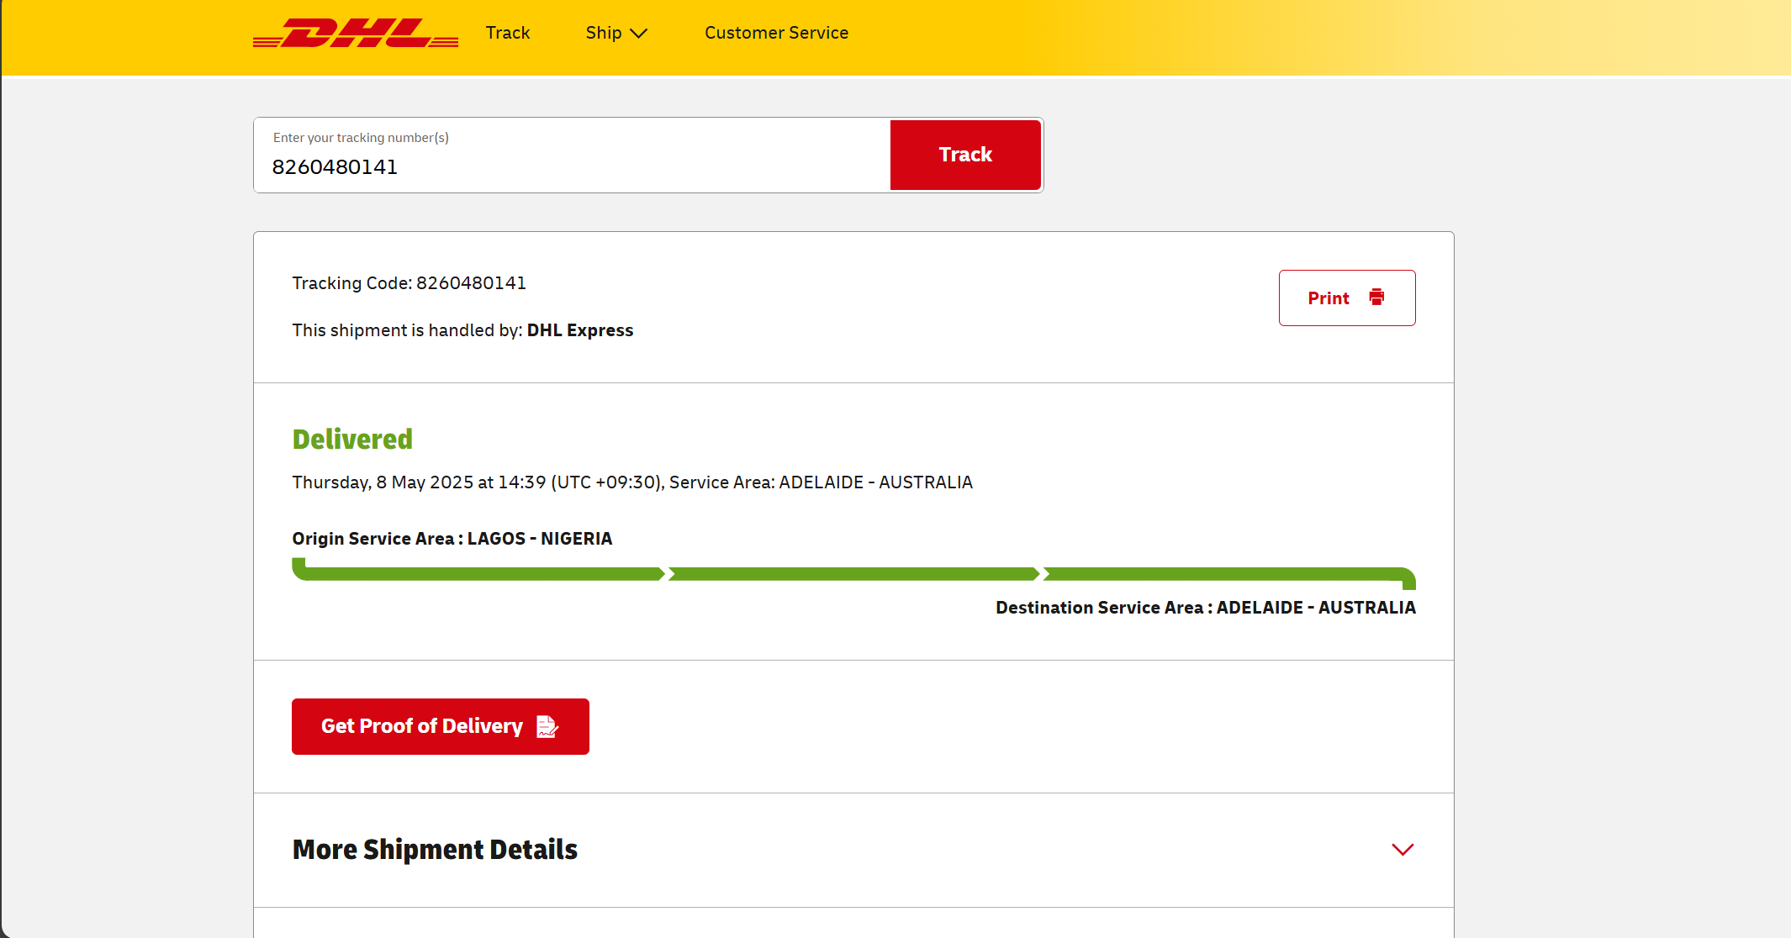The image size is (1791, 938).
Task: Open the Track menu item
Action: click(508, 33)
